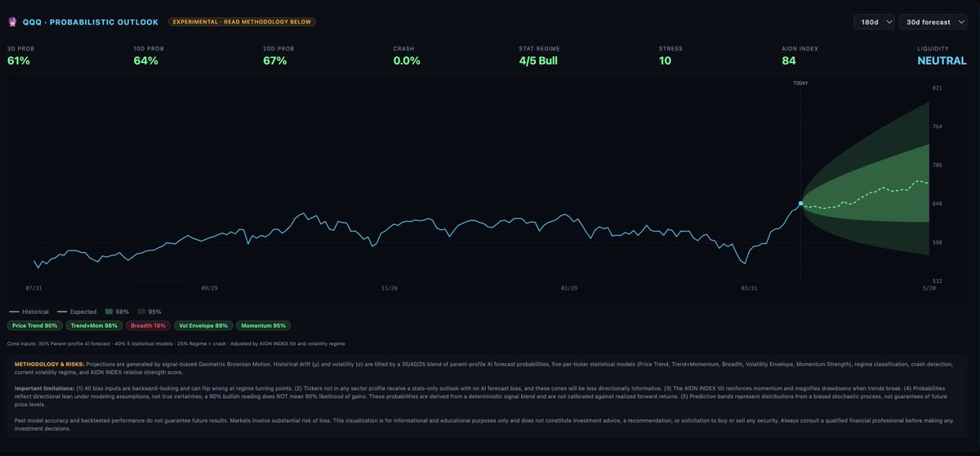The height and width of the screenshot is (456, 980).
Task: Click the STRESS value 10
Action: pos(665,60)
